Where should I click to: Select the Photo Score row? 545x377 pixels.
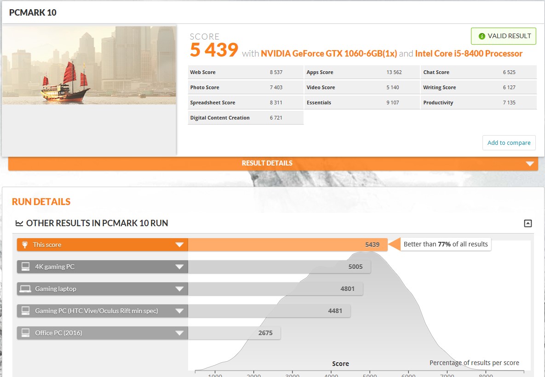click(246, 87)
